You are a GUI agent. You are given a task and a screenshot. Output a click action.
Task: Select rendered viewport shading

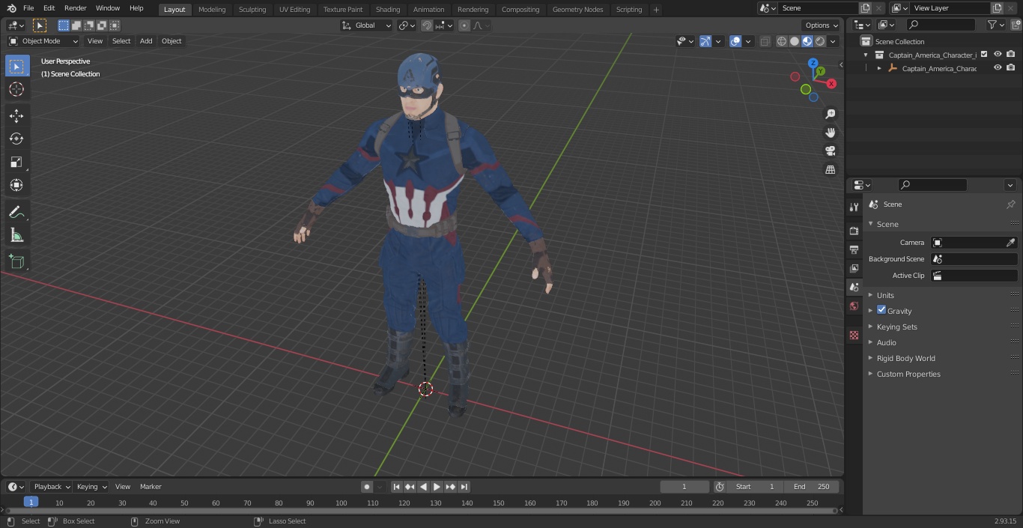click(820, 41)
